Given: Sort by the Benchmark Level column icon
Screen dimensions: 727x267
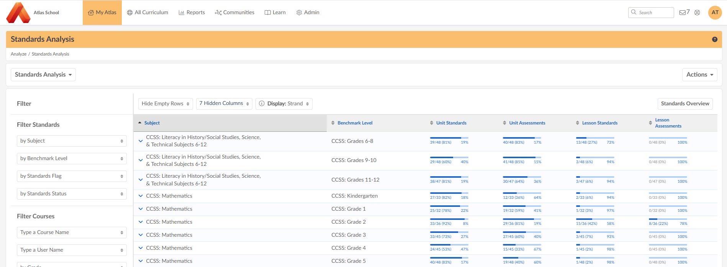Looking at the screenshot, I should (x=333, y=123).
